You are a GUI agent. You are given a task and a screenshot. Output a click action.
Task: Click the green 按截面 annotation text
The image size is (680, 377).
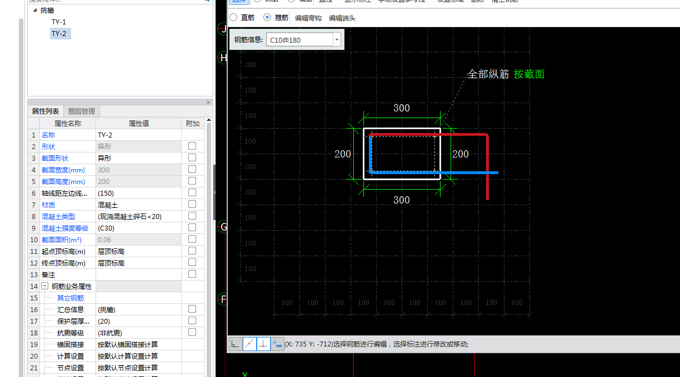[529, 74]
